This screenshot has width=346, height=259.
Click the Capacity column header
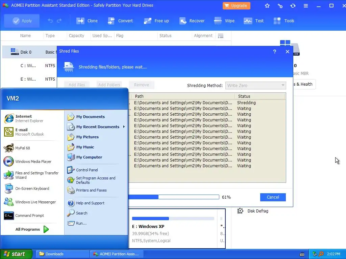coord(76,36)
